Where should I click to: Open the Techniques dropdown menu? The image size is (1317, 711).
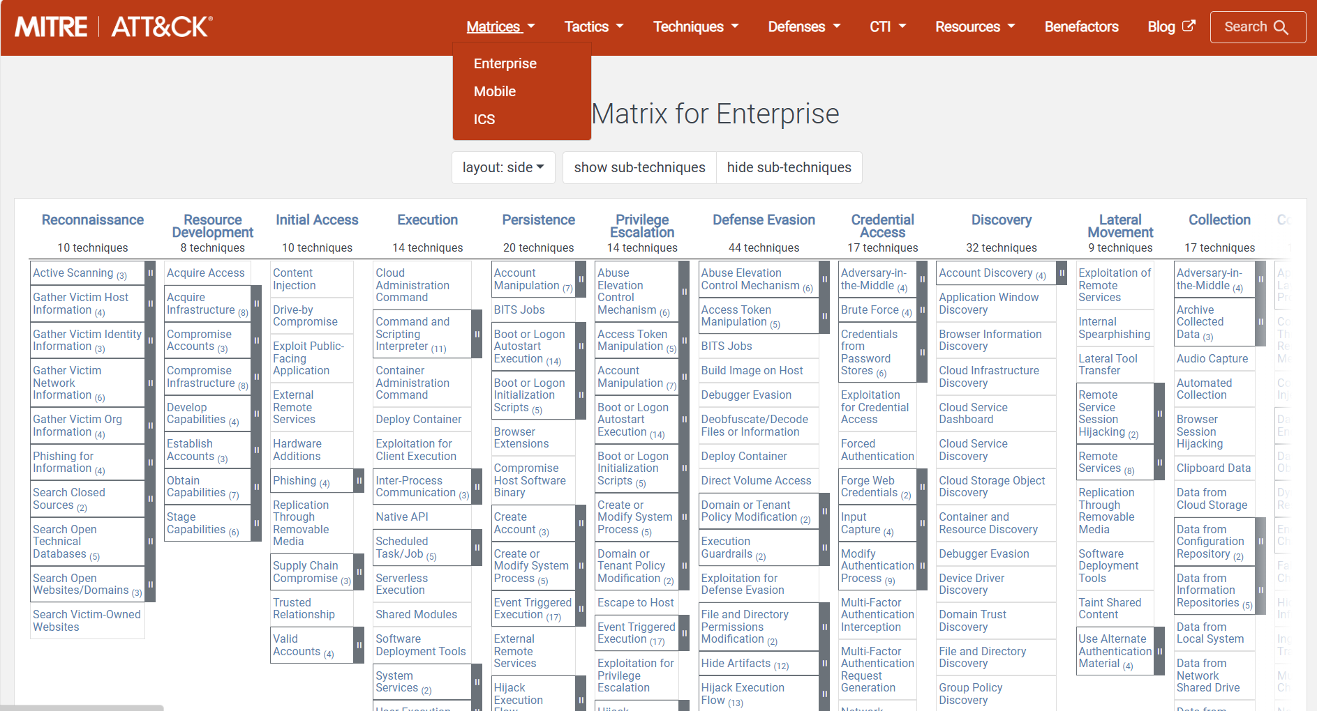coord(695,27)
